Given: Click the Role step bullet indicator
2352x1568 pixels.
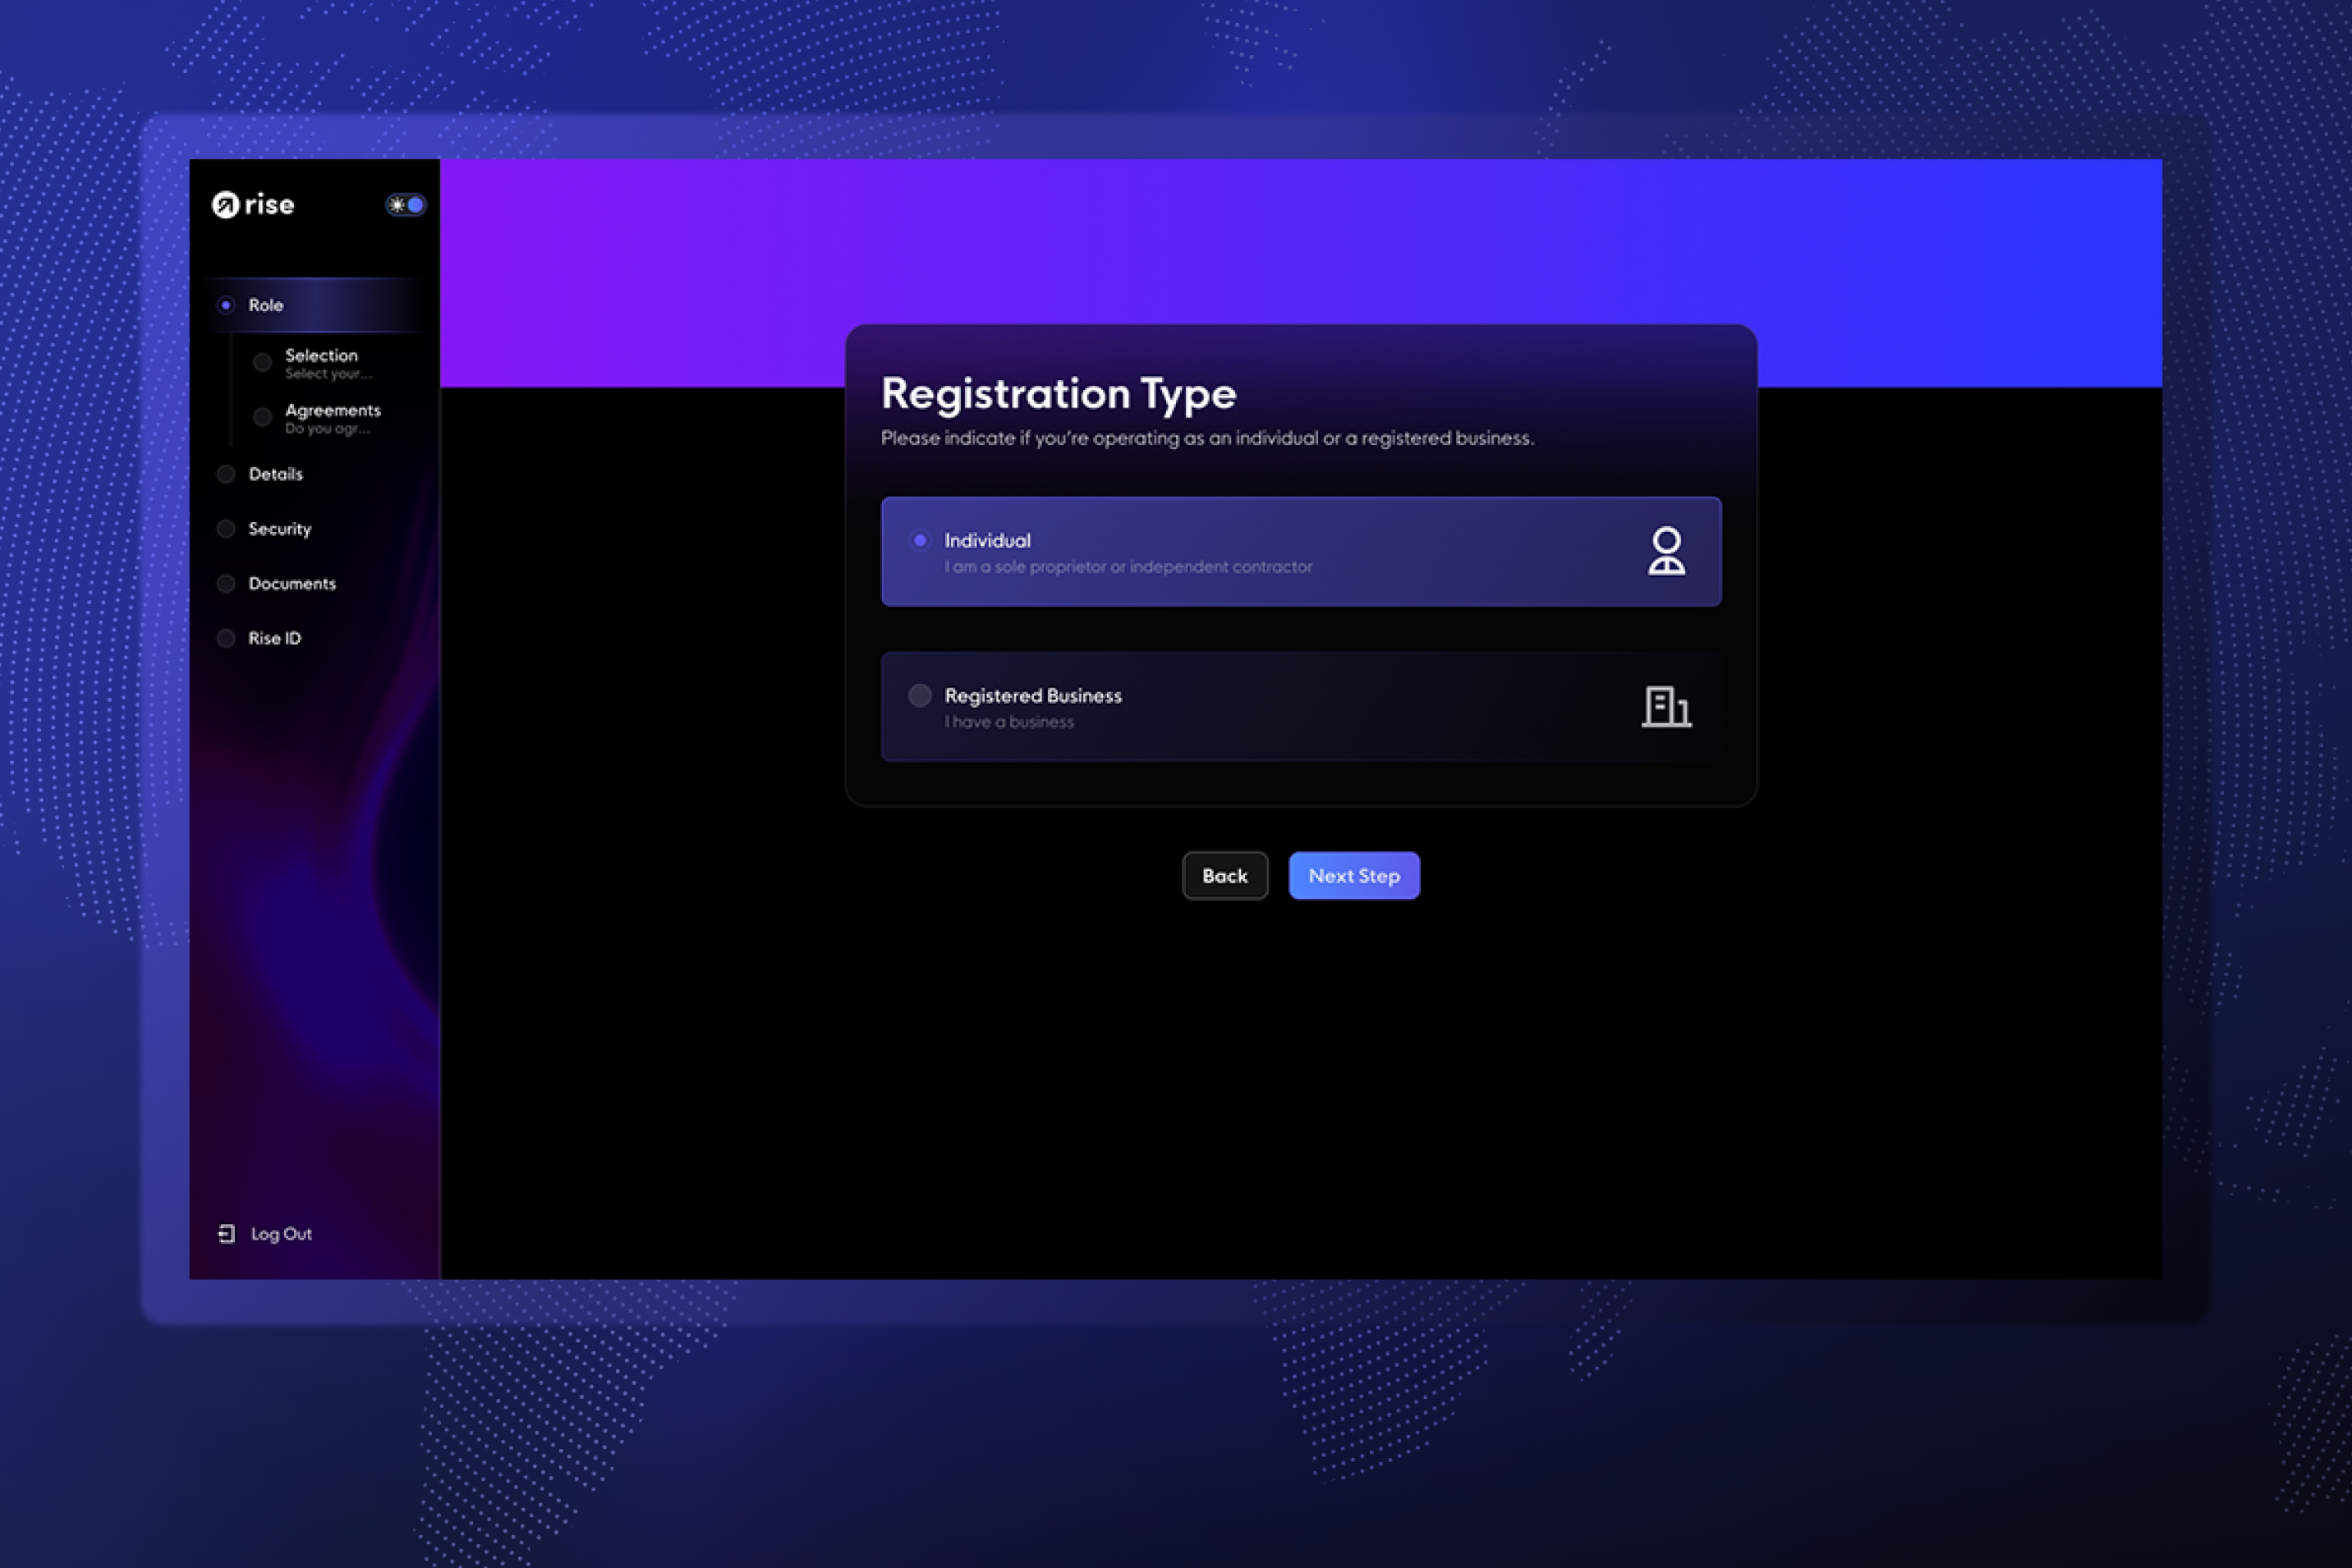Looking at the screenshot, I should (226, 305).
